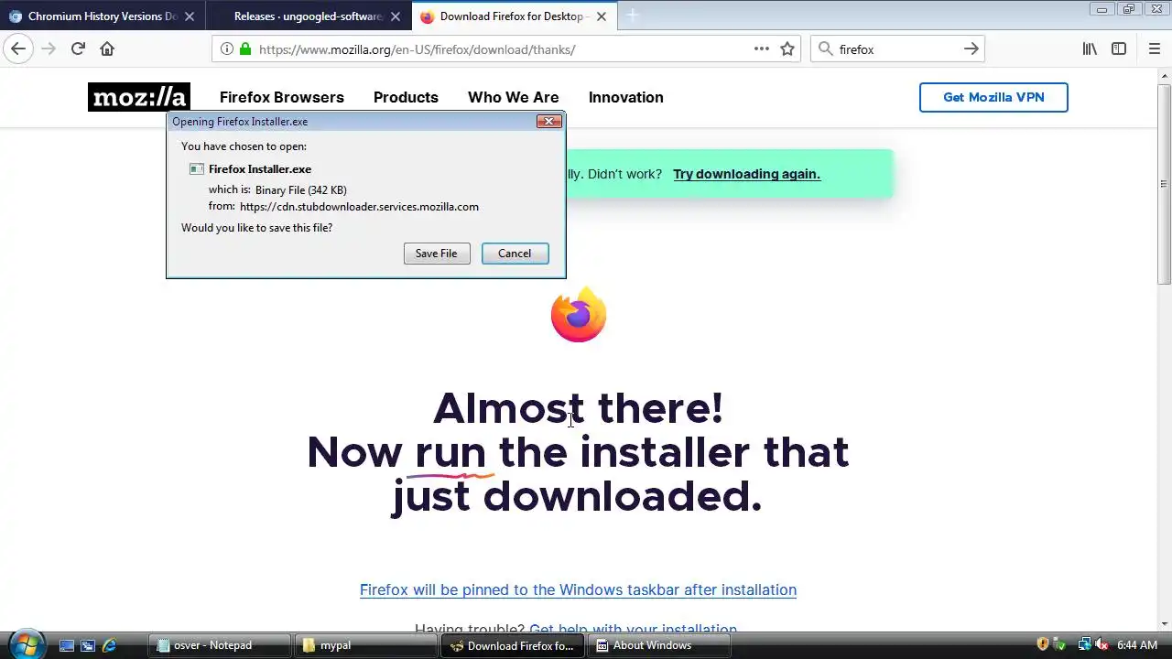Image resolution: width=1172 pixels, height=659 pixels.
Task: Click the Firefox Installer.exe file icon
Action: pos(196,169)
